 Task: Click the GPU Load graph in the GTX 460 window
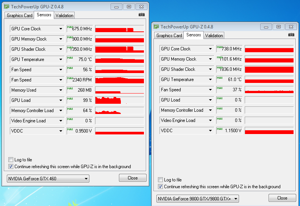[120, 100]
